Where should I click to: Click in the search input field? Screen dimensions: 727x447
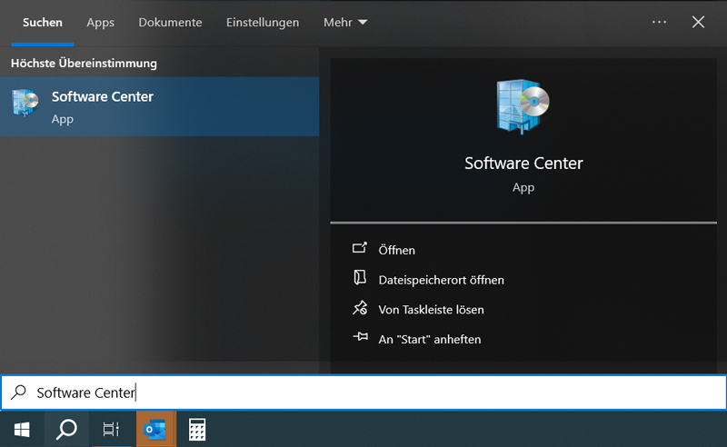363,392
